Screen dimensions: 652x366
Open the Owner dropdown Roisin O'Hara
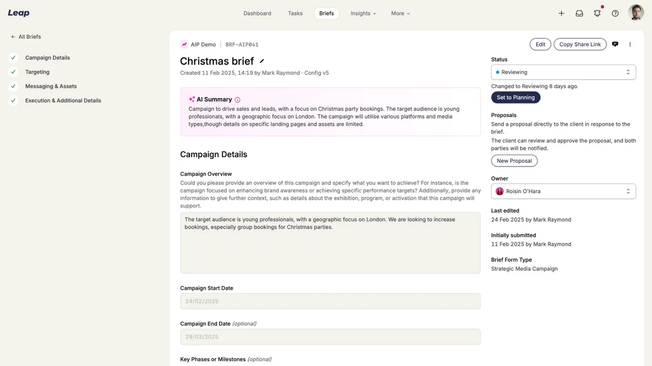[x=563, y=191]
